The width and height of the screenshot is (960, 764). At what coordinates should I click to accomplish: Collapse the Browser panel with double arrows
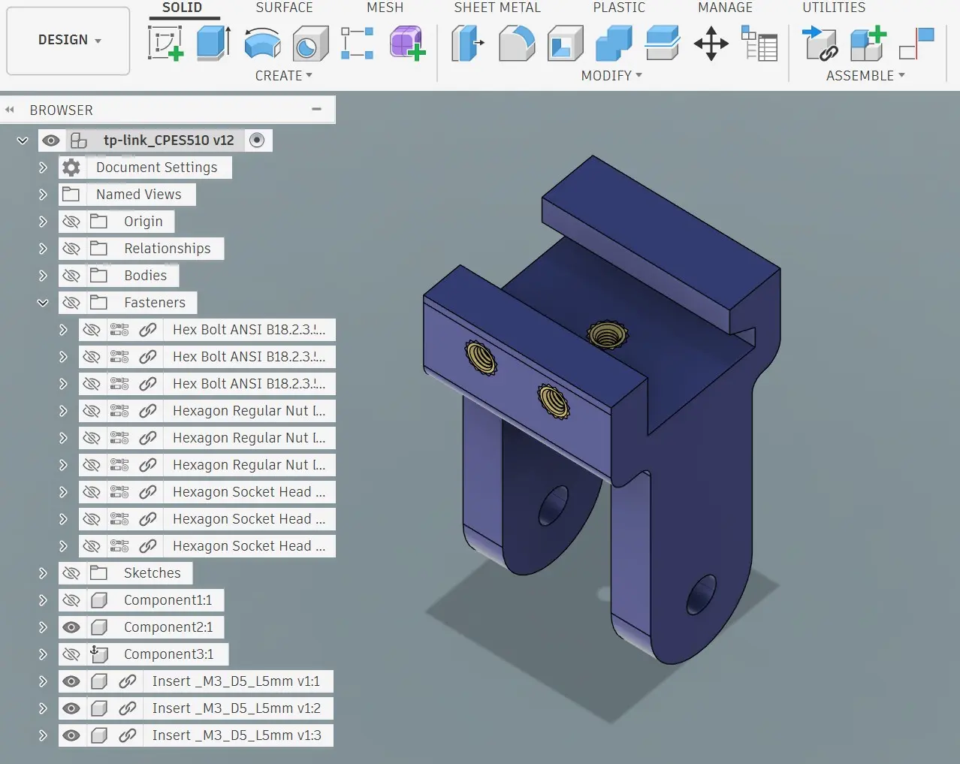(x=10, y=110)
